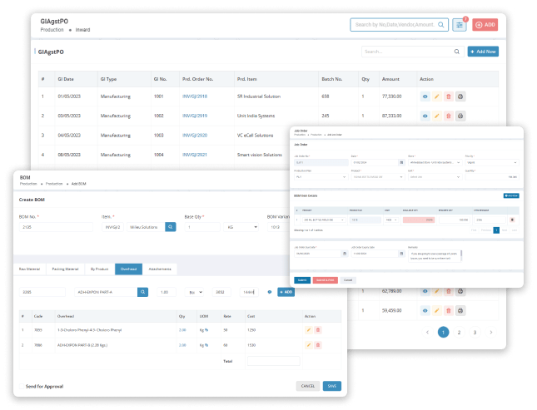Click the BOM No. field containing 2135

56,227
